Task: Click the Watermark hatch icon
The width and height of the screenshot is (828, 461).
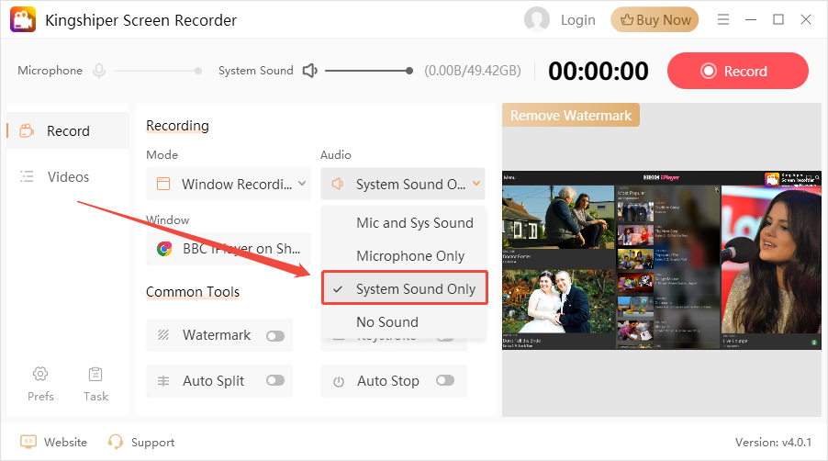Action: [x=163, y=335]
